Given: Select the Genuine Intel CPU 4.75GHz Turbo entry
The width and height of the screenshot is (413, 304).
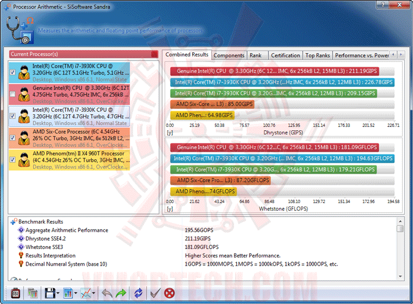Looking at the screenshot, I should pos(81,94).
